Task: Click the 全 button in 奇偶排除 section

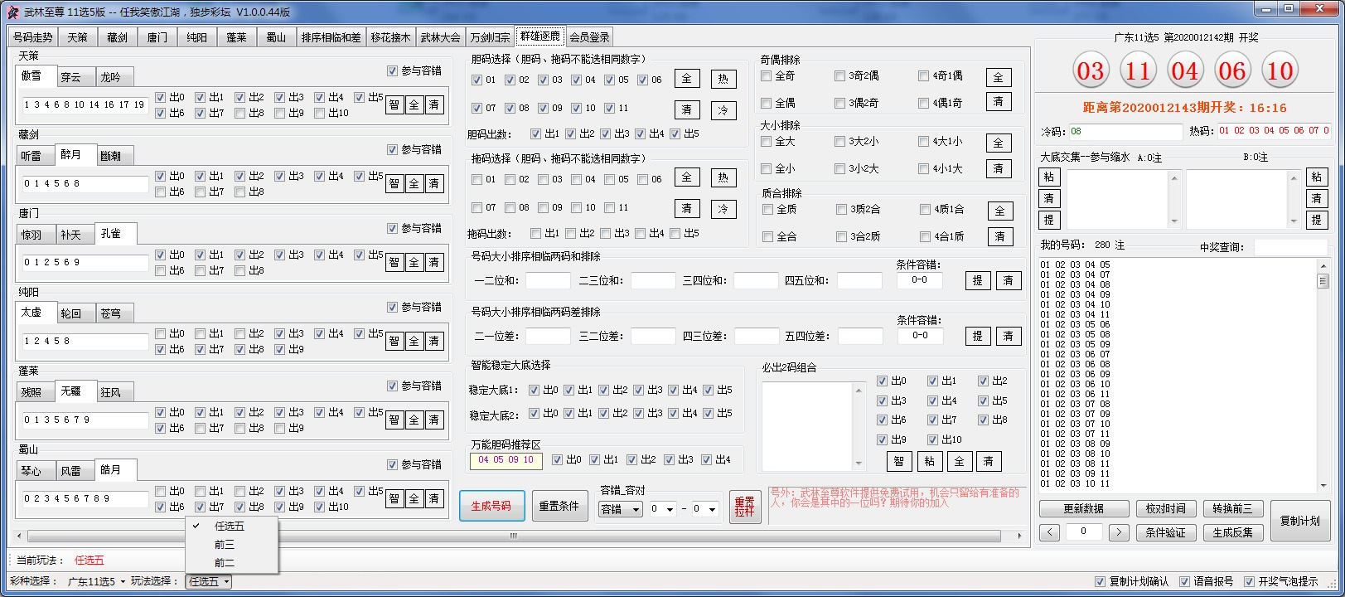Action: (x=999, y=77)
